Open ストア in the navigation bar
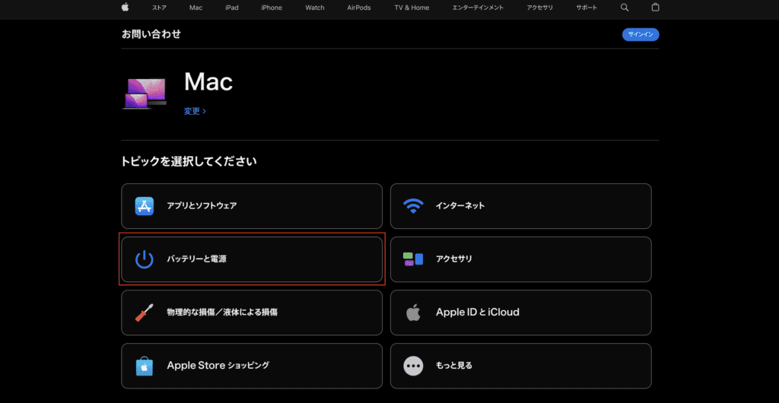779x403 pixels. 160,8
